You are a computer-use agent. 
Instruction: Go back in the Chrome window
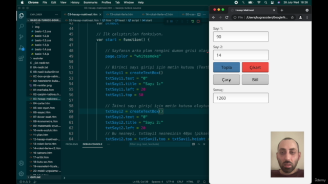[x=214, y=17]
